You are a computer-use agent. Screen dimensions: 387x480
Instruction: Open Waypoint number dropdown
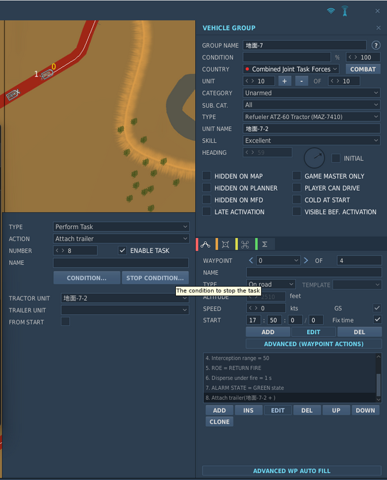coord(278,260)
